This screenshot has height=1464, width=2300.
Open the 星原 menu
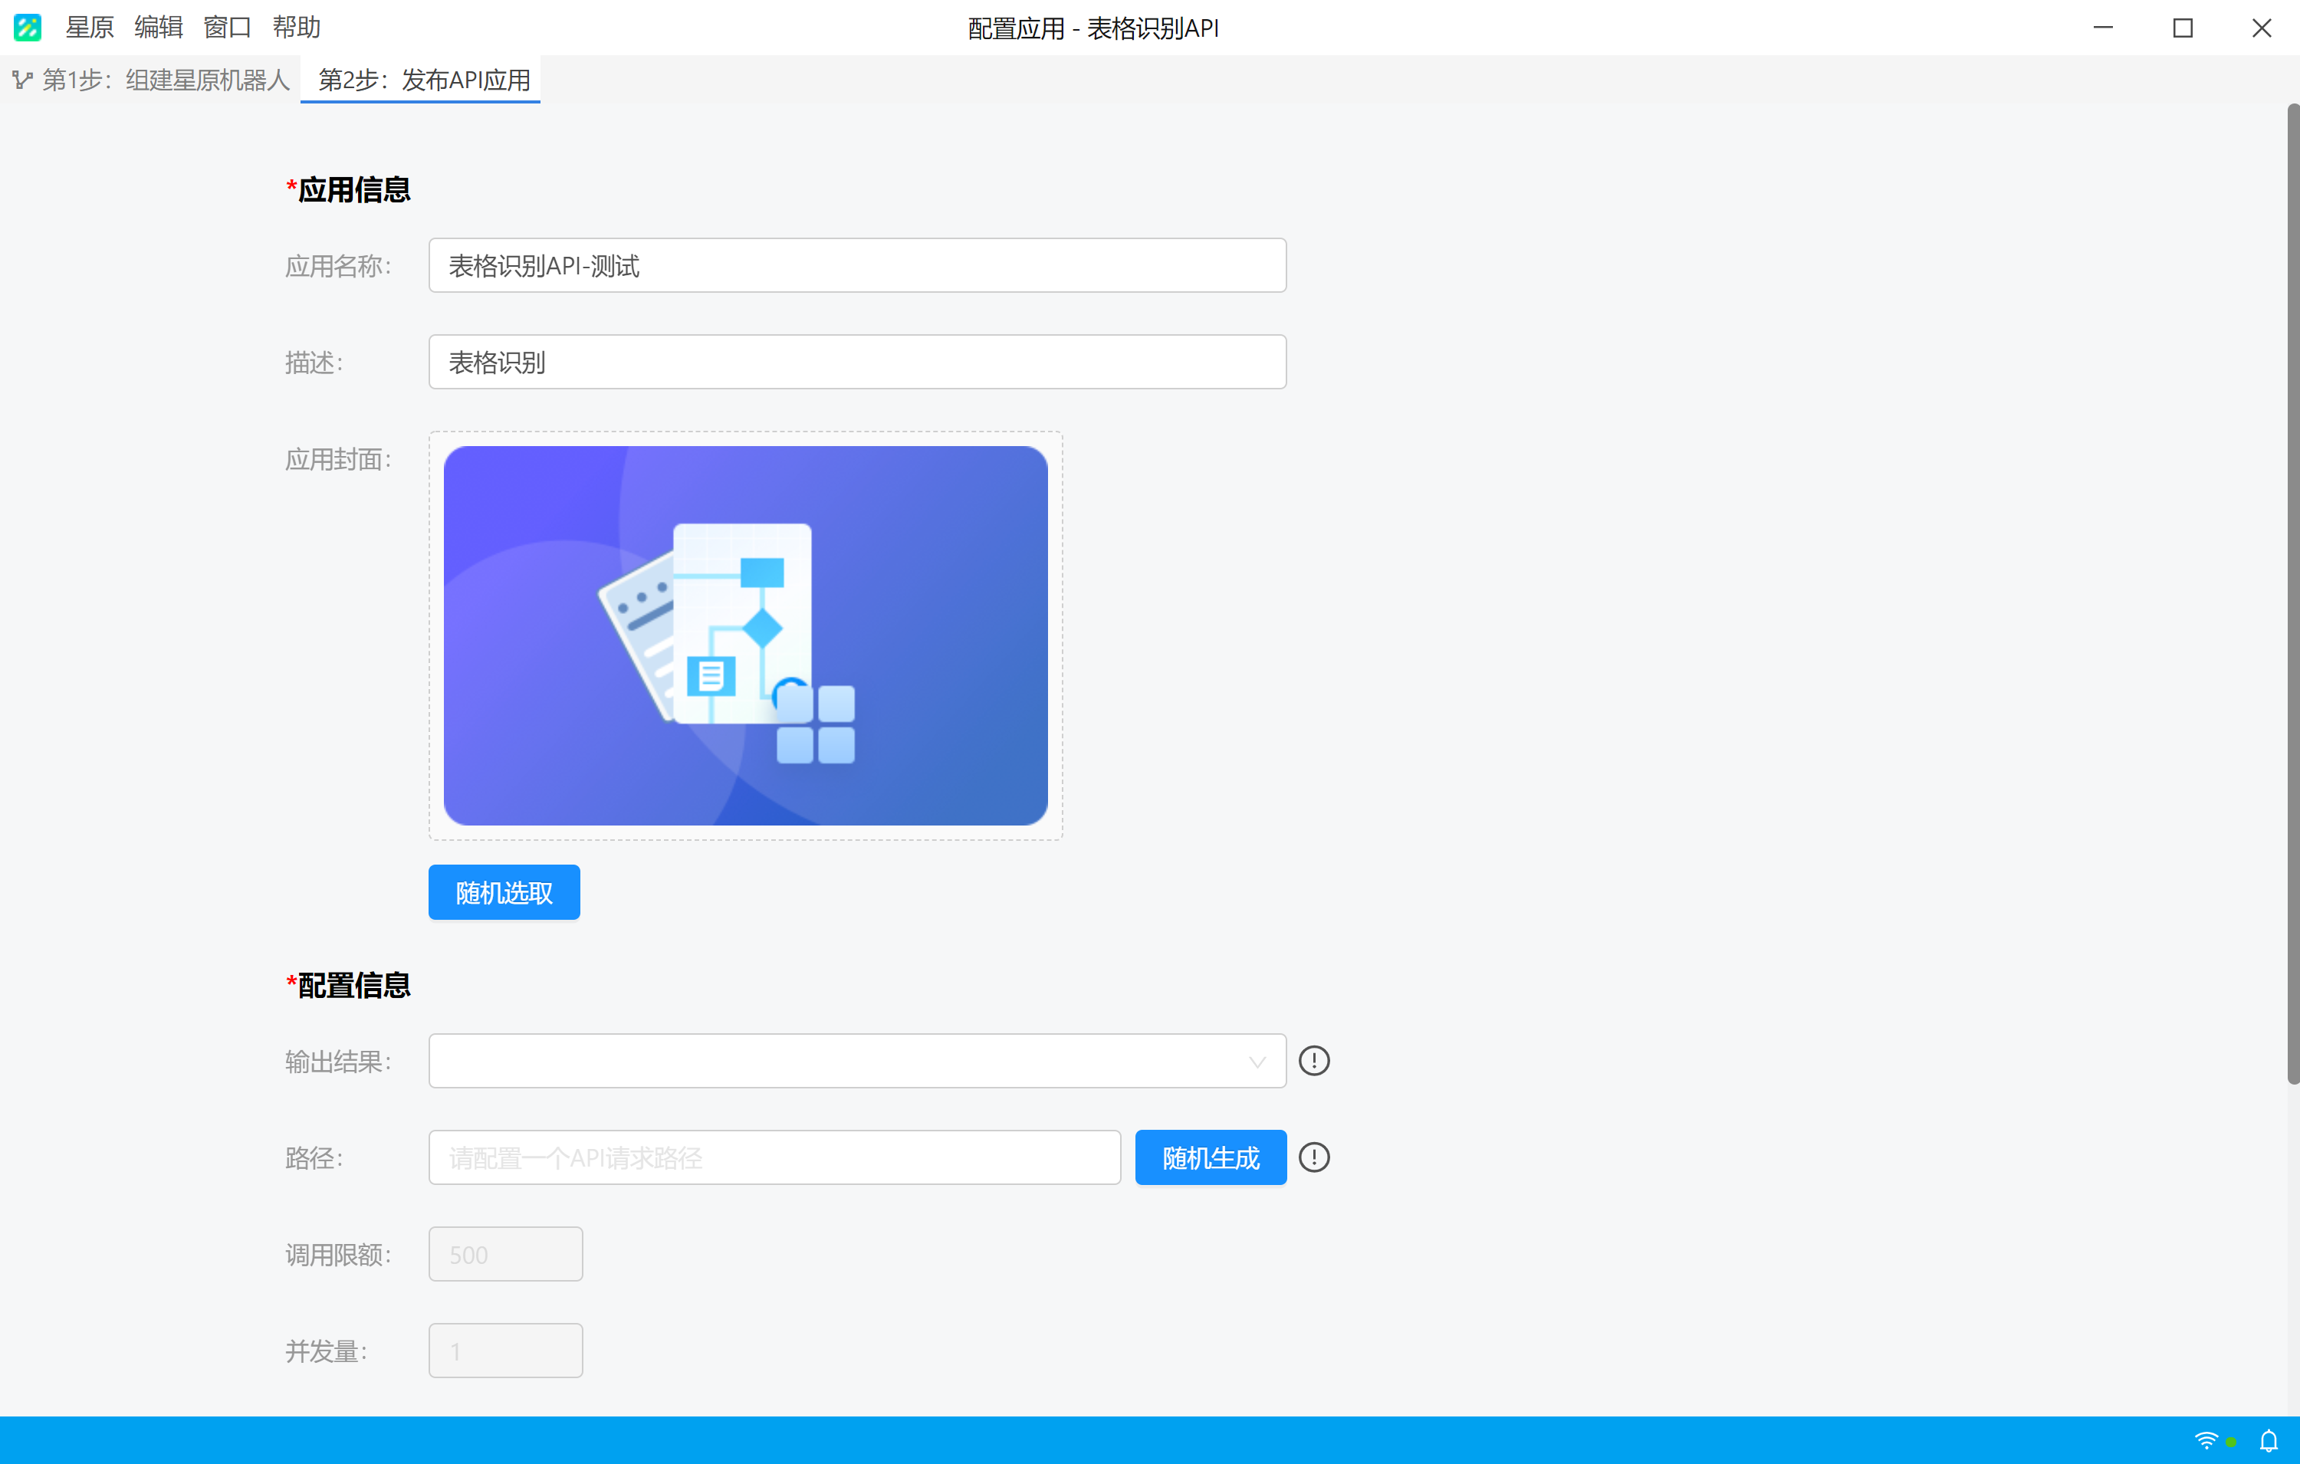coord(90,28)
